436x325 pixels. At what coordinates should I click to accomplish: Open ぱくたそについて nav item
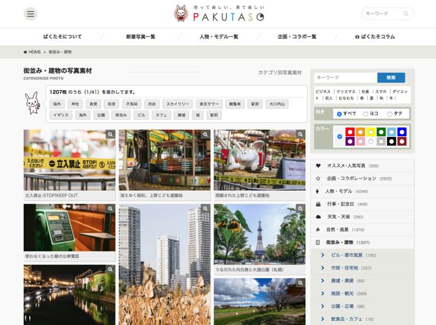pyautogui.click(x=63, y=37)
